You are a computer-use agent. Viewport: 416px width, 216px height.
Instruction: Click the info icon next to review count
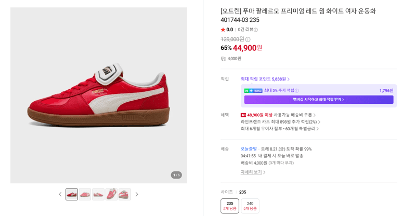pyautogui.click(x=256, y=30)
